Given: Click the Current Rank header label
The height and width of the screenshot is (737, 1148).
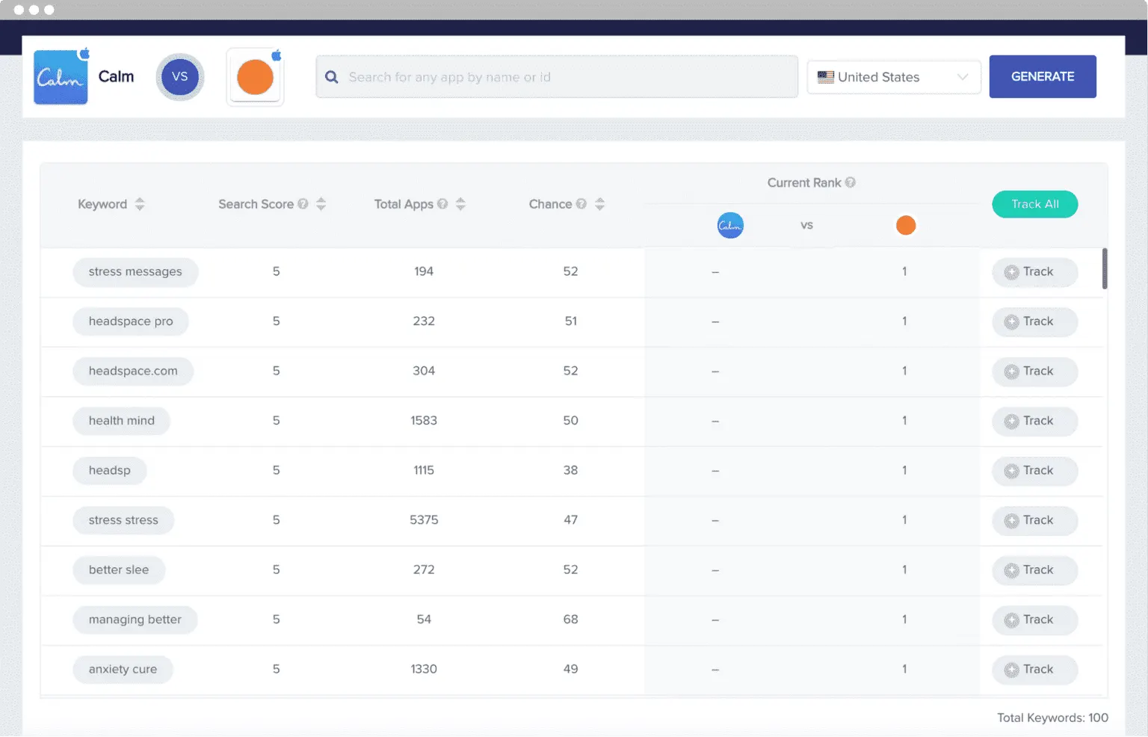Looking at the screenshot, I should click(x=804, y=182).
